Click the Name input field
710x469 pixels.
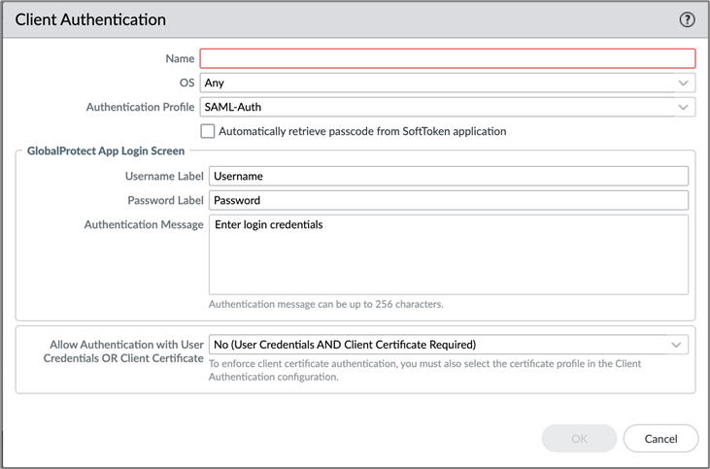click(x=447, y=58)
